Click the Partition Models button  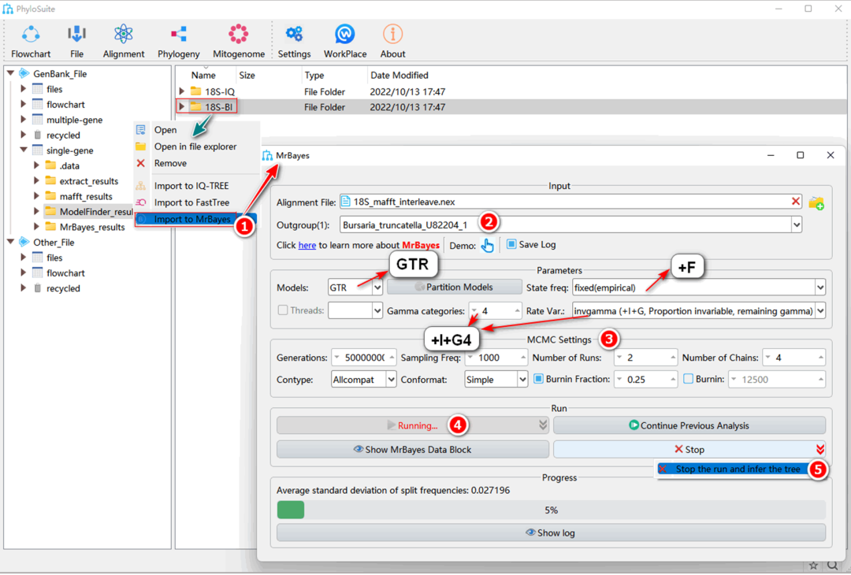tap(455, 287)
